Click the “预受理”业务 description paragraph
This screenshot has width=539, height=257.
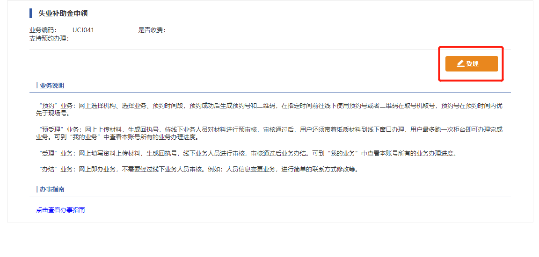pos(271,134)
